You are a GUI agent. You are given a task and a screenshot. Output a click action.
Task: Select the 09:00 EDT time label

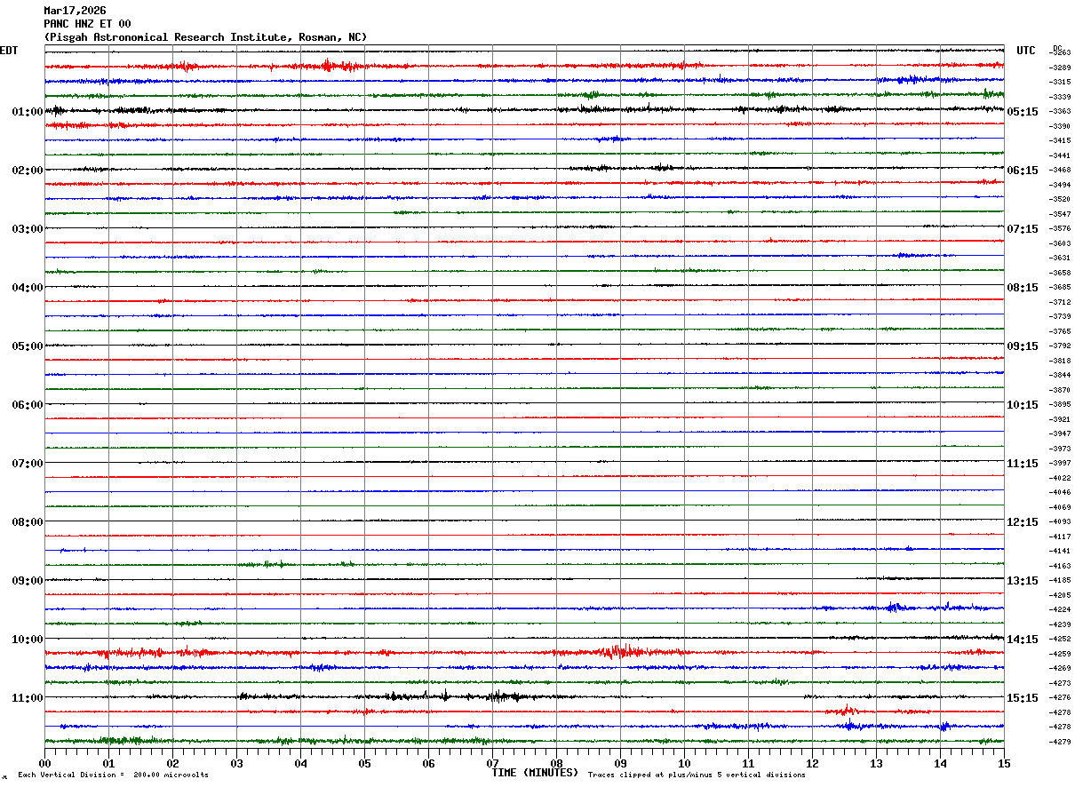pos(28,581)
